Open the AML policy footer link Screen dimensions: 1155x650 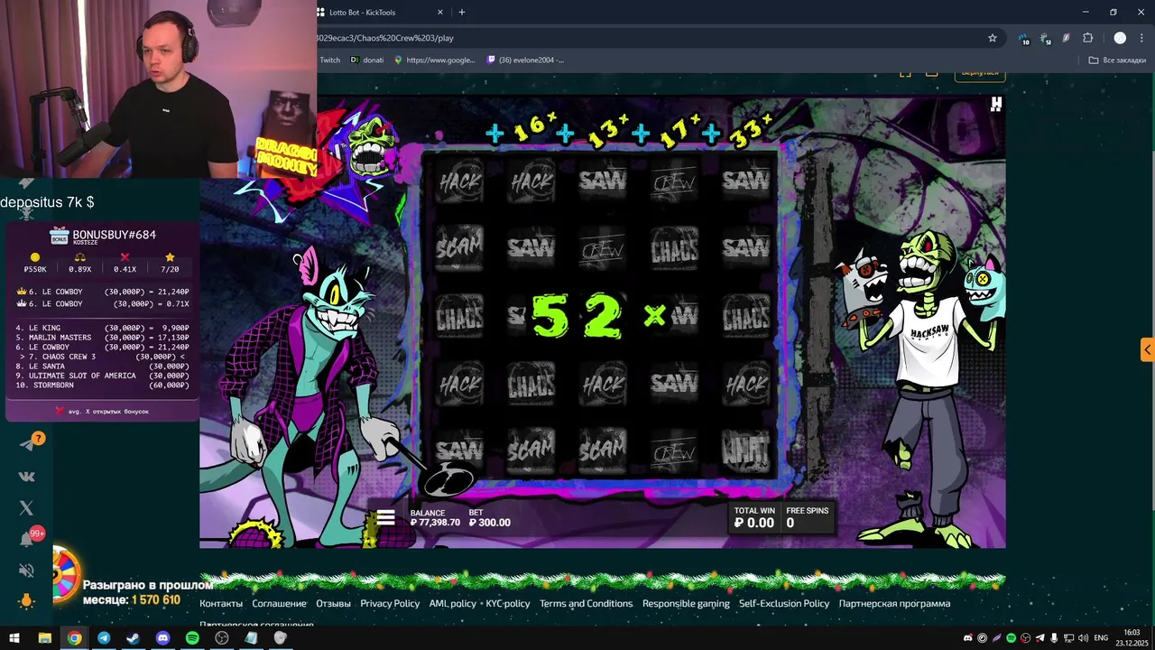tap(452, 603)
